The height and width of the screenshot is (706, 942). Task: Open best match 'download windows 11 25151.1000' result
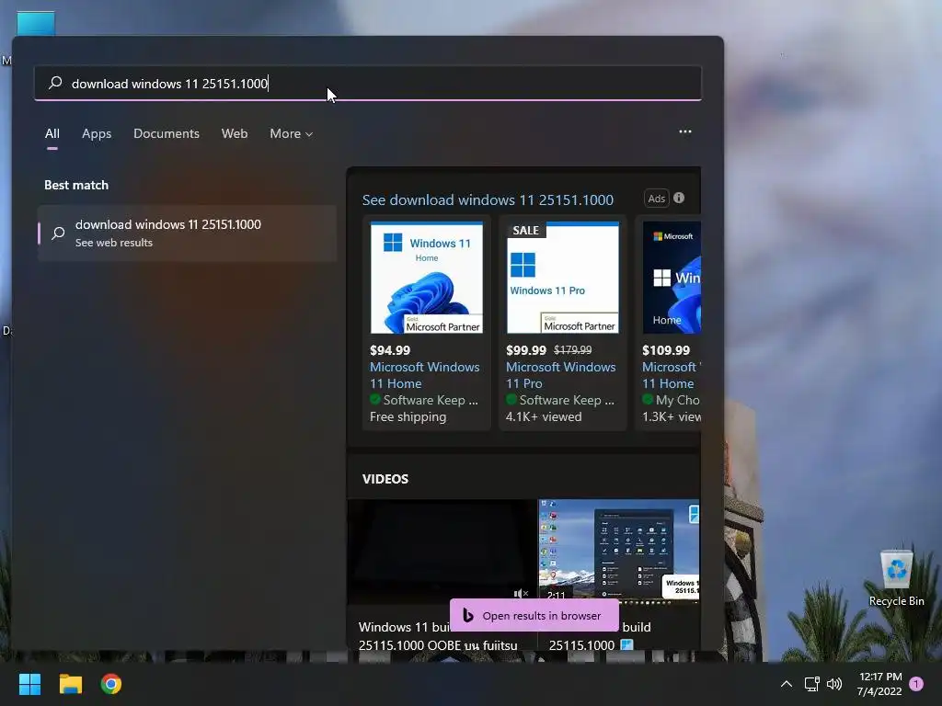pos(188,233)
